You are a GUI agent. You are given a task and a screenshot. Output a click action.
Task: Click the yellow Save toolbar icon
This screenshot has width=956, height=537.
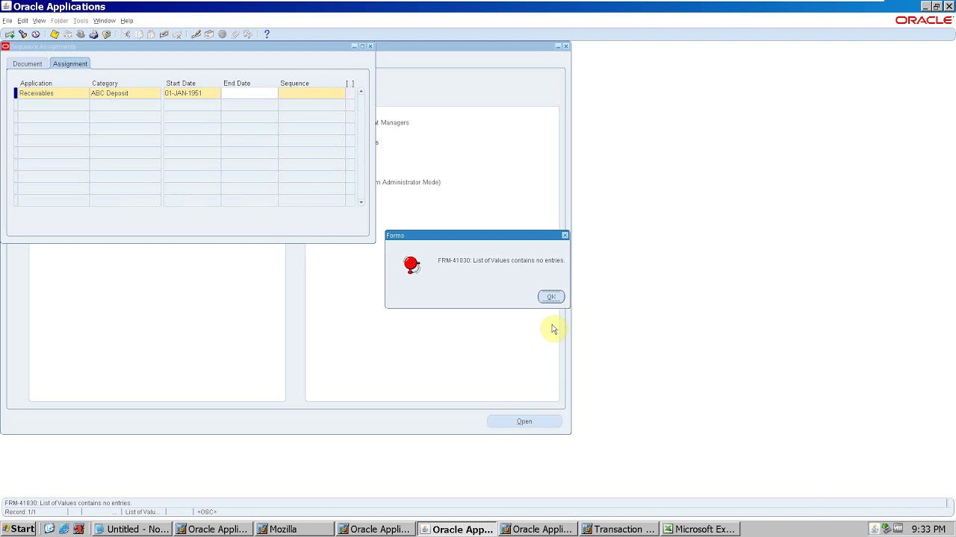click(55, 34)
